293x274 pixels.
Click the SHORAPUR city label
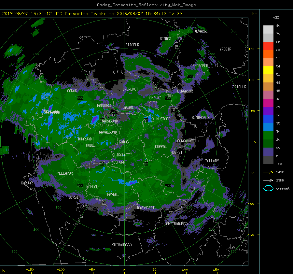pos(200,66)
